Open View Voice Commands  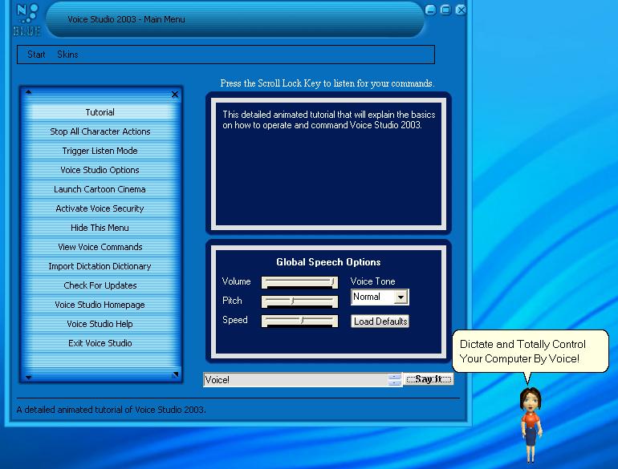100,247
